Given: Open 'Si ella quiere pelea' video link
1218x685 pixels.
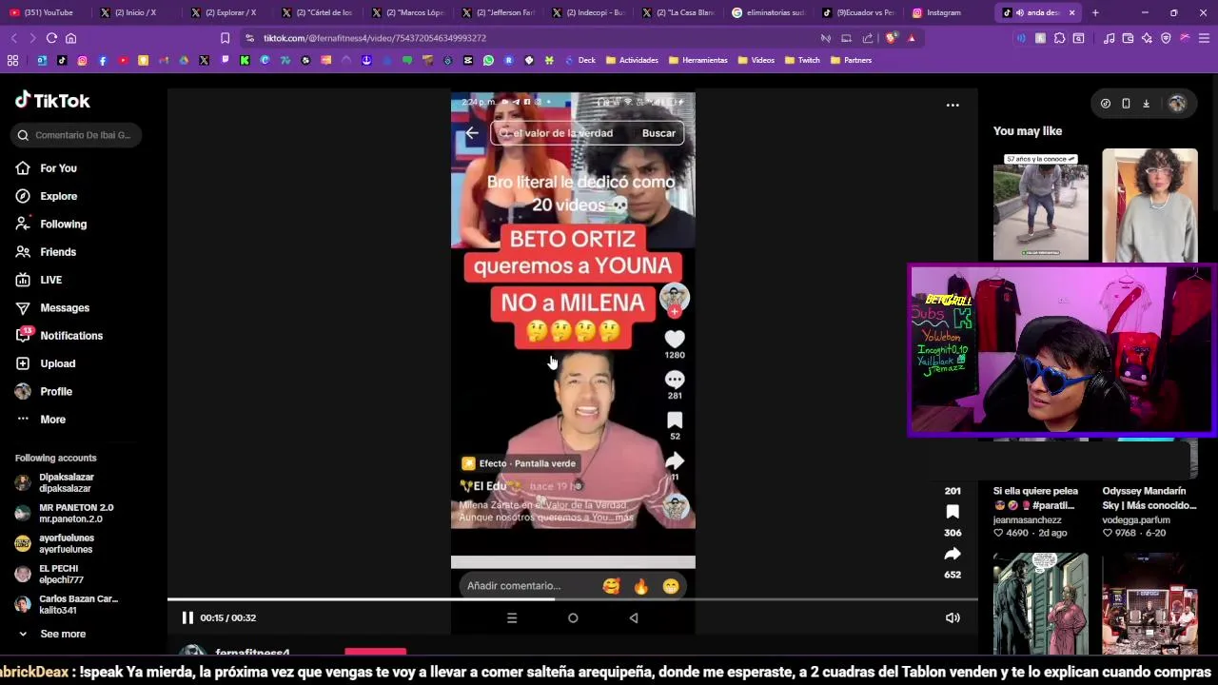Looking at the screenshot, I should (x=1035, y=498).
